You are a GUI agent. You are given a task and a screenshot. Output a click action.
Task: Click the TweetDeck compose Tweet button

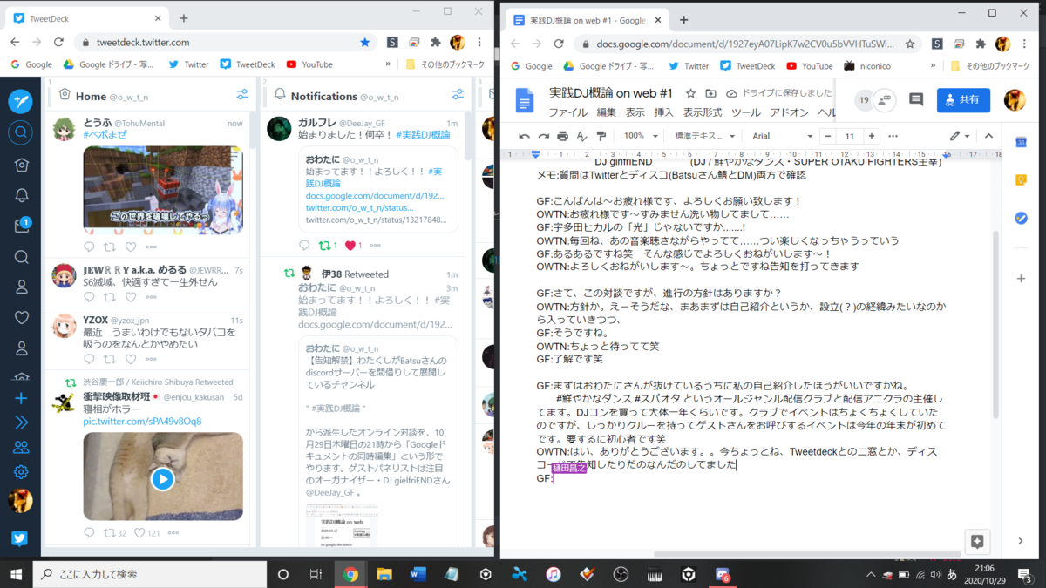point(21,101)
